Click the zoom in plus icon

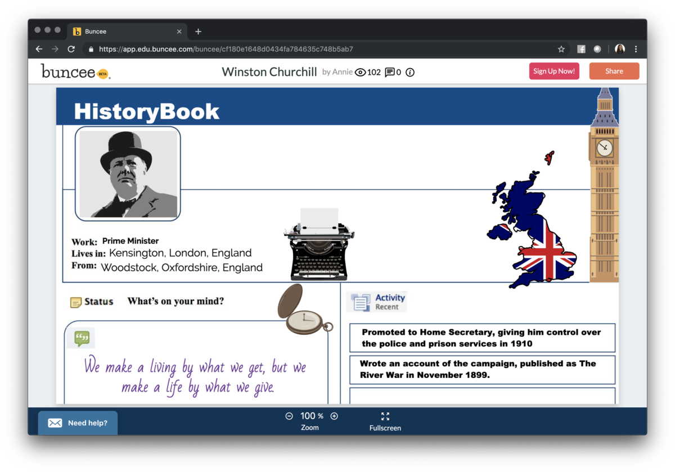(x=334, y=416)
